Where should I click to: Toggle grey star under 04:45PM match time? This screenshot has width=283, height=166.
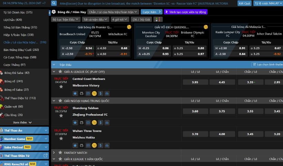(61, 86)
